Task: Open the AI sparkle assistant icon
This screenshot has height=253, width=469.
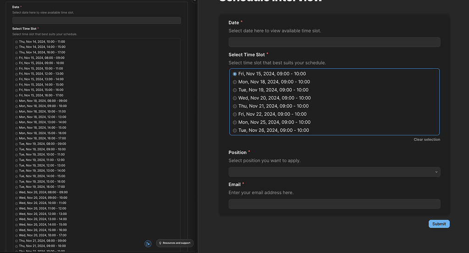Action: coord(148,244)
